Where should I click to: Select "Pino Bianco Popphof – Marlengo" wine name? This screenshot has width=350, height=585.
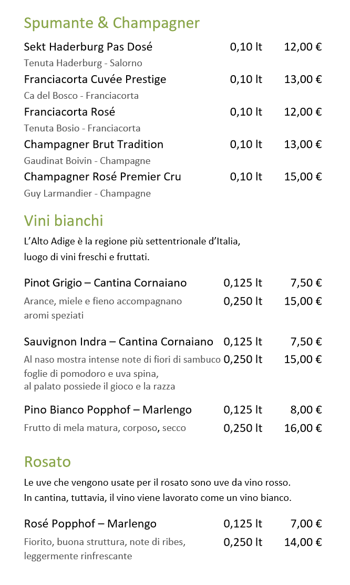(108, 409)
